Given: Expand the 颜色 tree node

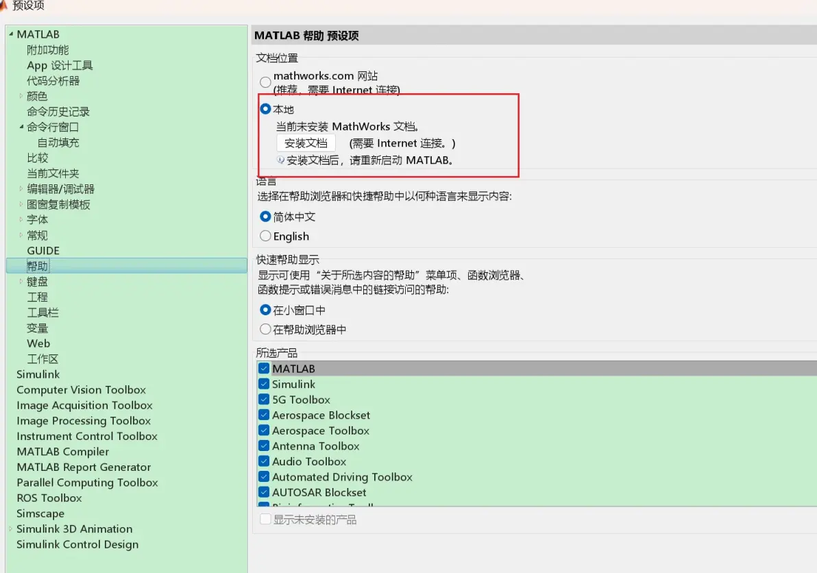Looking at the screenshot, I should [21, 96].
